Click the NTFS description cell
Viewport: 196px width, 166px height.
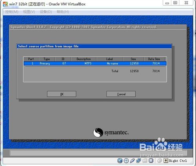point(88,64)
